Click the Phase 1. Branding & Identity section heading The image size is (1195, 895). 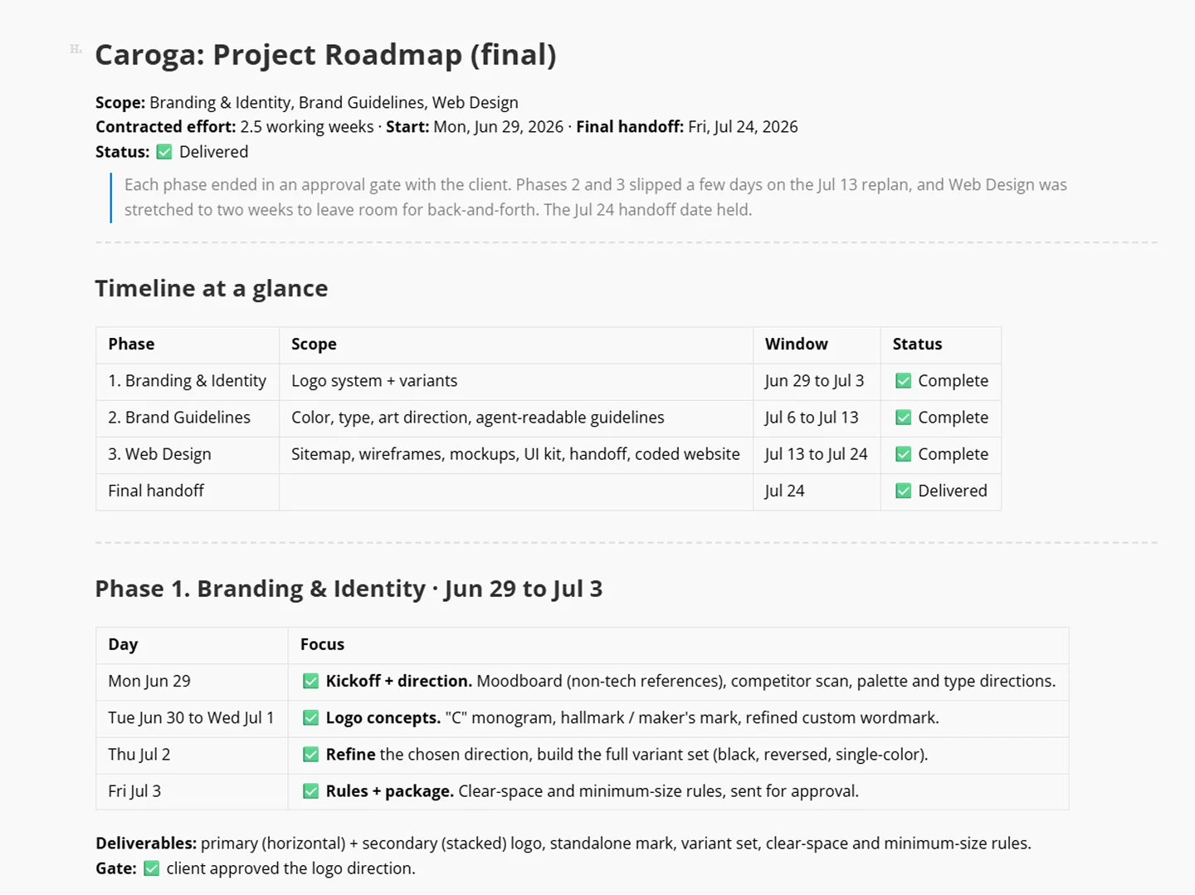349,589
